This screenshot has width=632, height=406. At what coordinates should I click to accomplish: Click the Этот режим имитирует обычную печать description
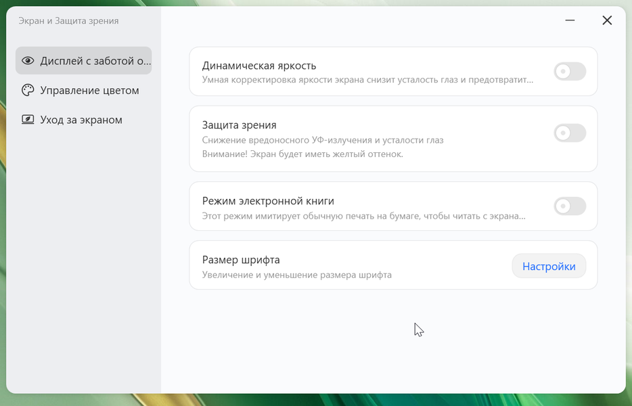click(363, 216)
